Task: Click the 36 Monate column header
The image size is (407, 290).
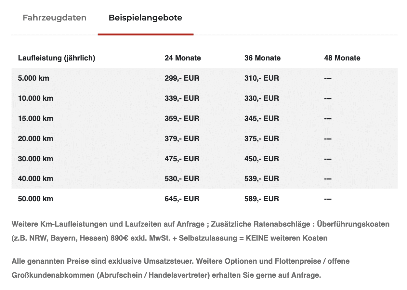Action: pos(262,58)
